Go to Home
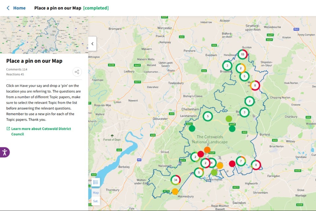This screenshot has height=211, width=316. 19,8
